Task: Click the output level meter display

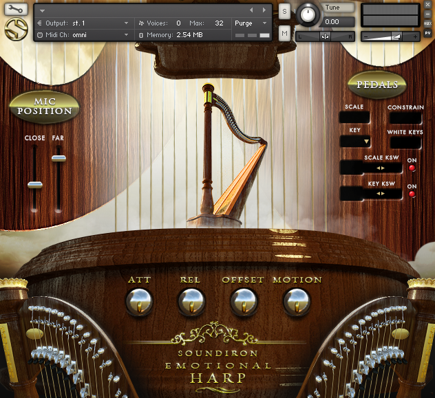Action: click(390, 15)
